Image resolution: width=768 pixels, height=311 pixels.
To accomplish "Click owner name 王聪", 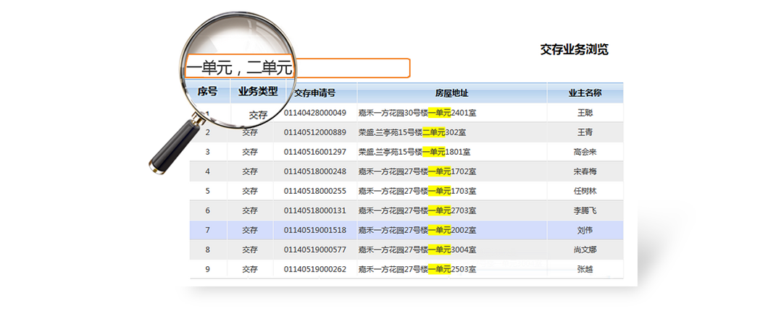I will (585, 113).
